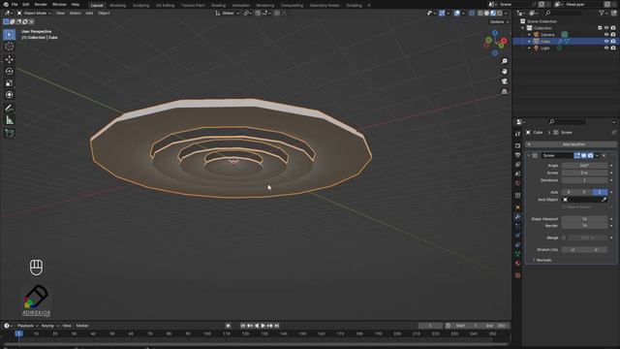
Task: Select the Cursor tool
Action: click(9, 47)
